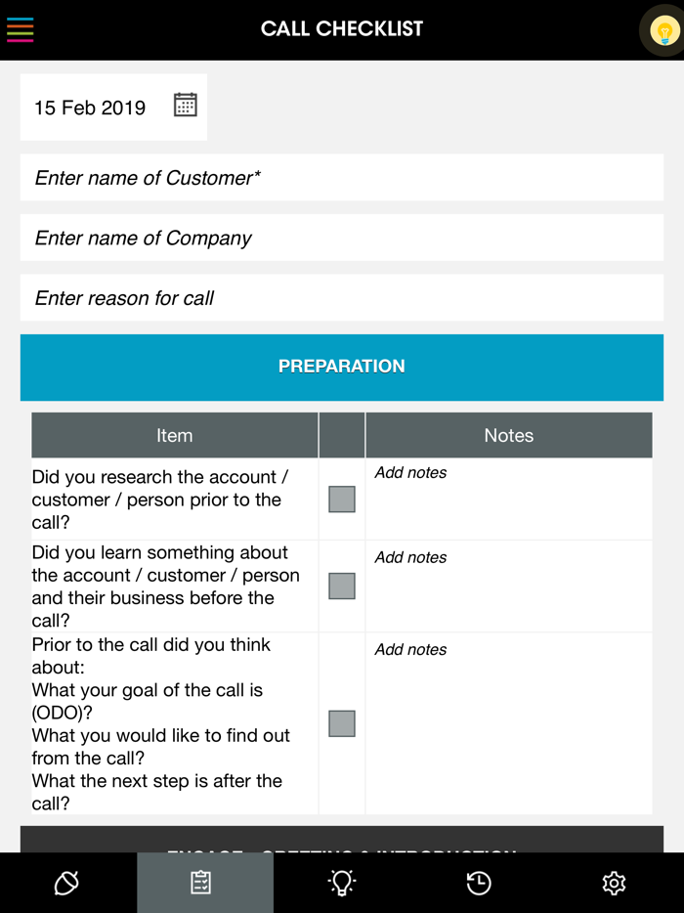The width and height of the screenshot is (684, 913).
Task: Open the calendar date picker icon
Action: [185, 106]
